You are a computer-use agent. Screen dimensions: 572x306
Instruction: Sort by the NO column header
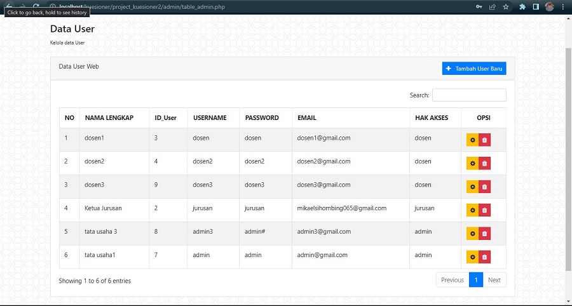pyautogui.click(x=69, y=117)
